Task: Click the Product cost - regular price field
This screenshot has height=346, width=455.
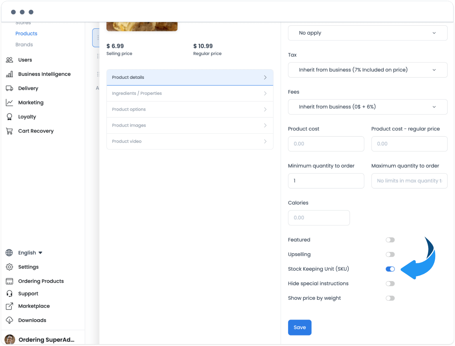Action: point(409,144)
